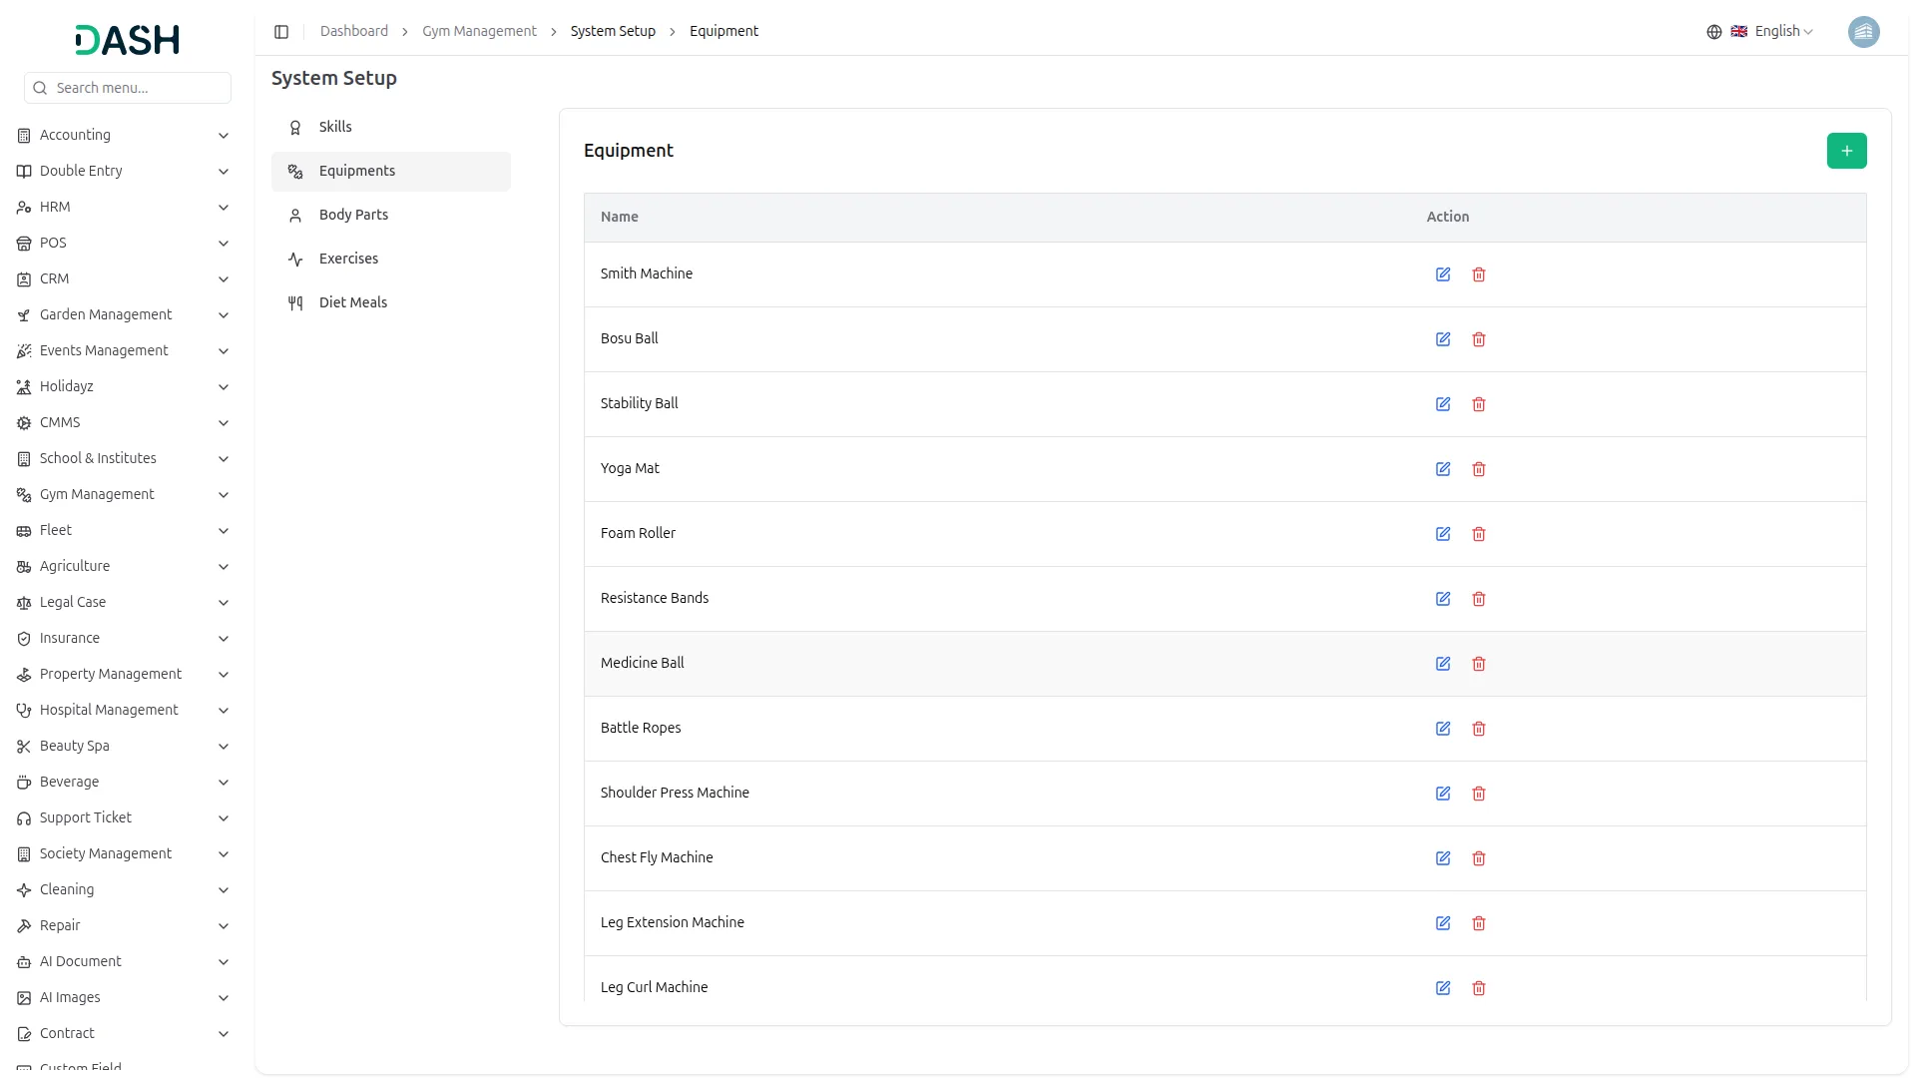The width and height of the screenshot is (1916, 1078).
Task: Open the Body Parts setup tab
Action: pos(353,215)
